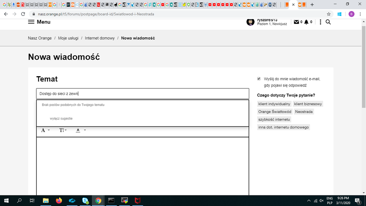Screen dimensions: 366x206
Task: Expand the text color dropdown
Action: [x=81, y=130]
